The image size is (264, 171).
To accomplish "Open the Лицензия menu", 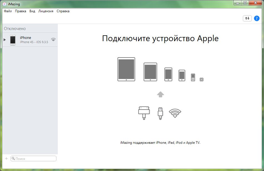I will [x=46, y=11].
